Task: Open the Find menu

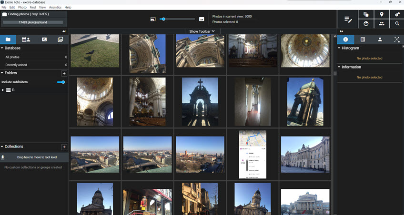Action: tap(33, 7)
